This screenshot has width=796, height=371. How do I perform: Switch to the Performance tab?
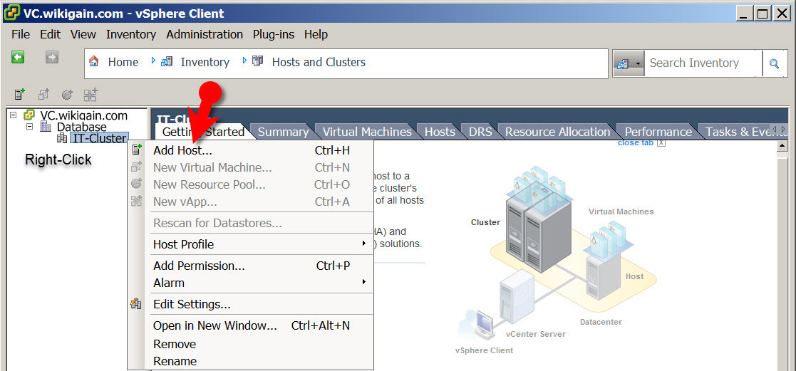pos(658,132)
